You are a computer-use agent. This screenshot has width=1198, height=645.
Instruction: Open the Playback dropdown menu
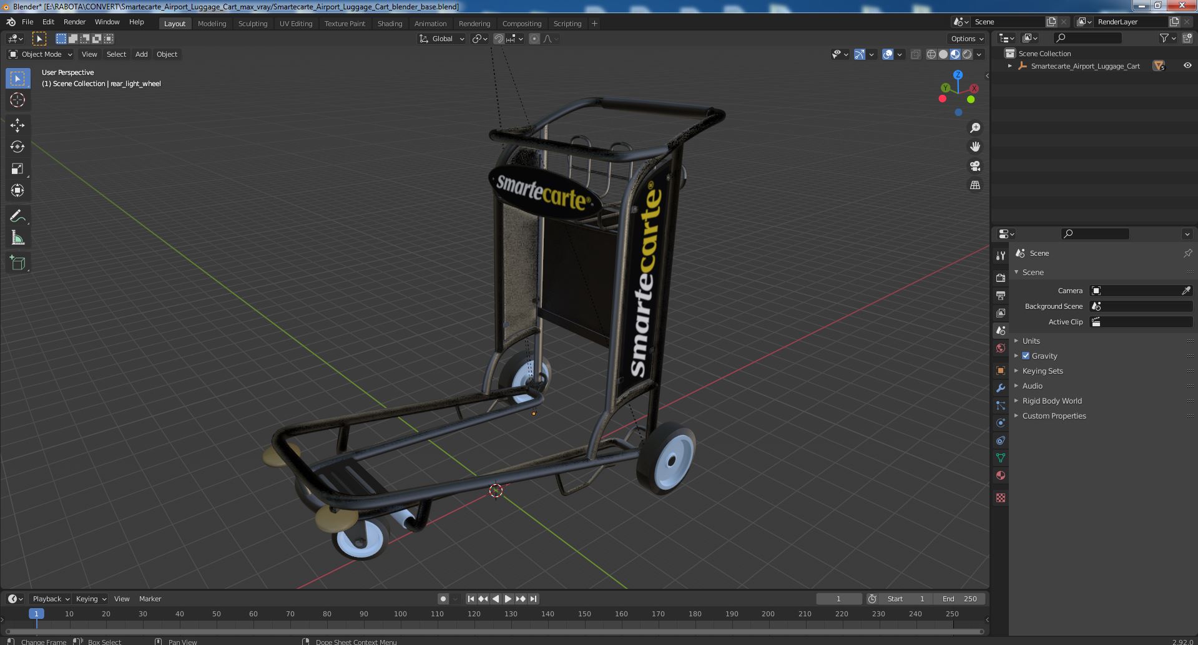pos(51,599)
